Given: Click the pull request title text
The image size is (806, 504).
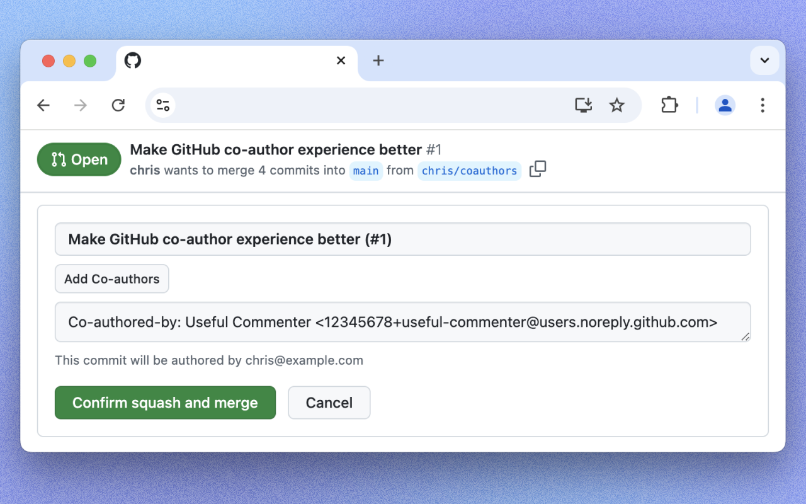Looking at the screenshot, I should pyautogui.click(x=276, y=149).
